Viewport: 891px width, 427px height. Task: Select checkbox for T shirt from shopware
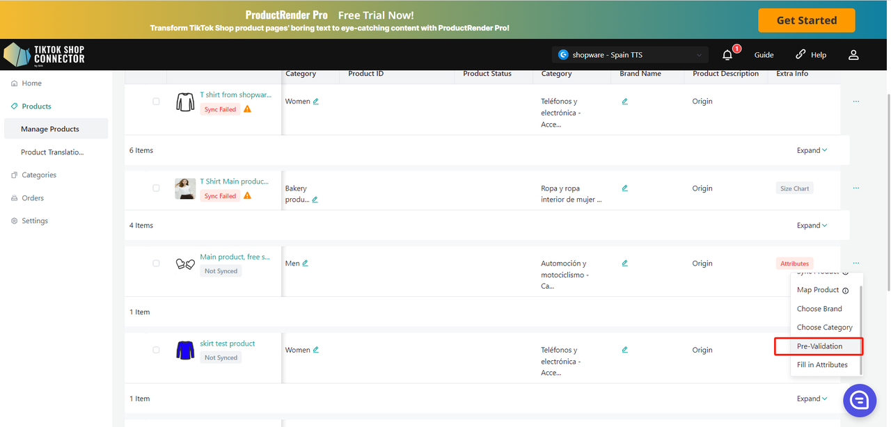[x=156, y=102]
